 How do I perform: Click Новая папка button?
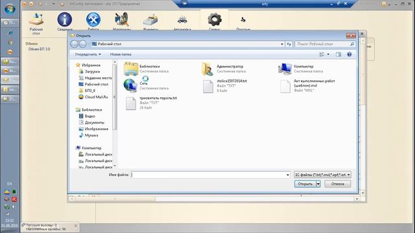[121, 54]
